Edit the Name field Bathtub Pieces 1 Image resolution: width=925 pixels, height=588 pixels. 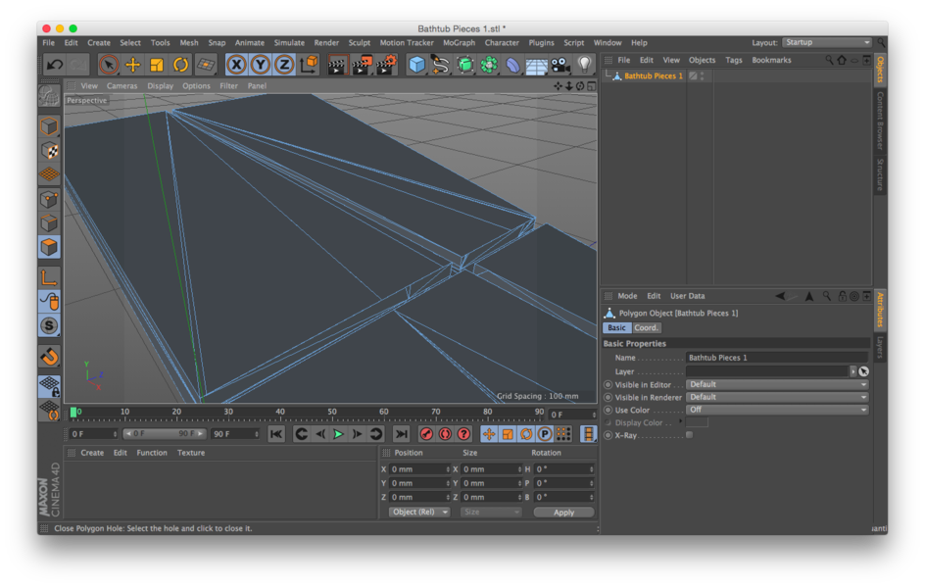click(x=777, y=358)
